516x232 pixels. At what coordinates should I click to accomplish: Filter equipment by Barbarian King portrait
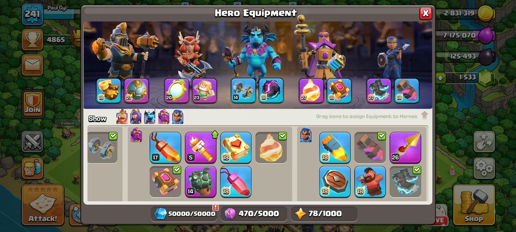(122, 117)
